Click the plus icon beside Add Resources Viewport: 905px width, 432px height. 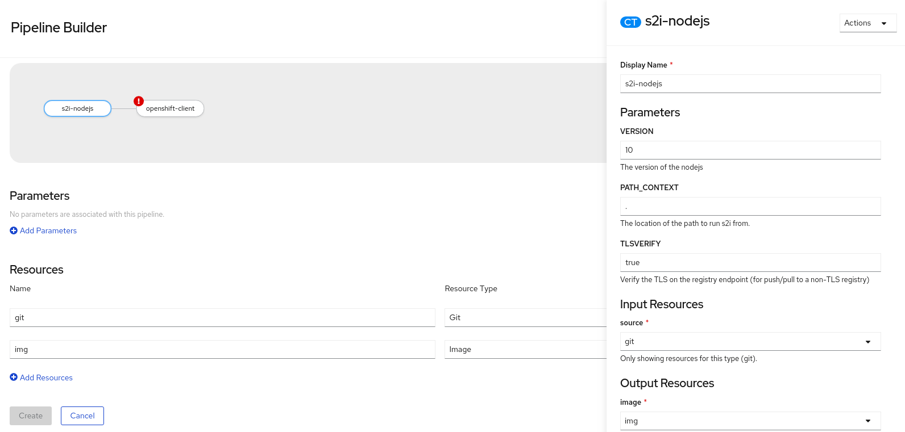pyautogui.click(x=14, y=378)
